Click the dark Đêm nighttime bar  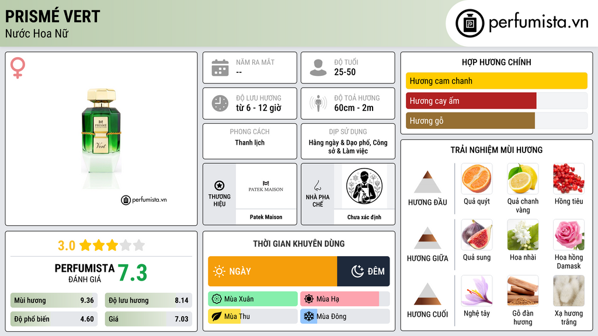[363, 271]
